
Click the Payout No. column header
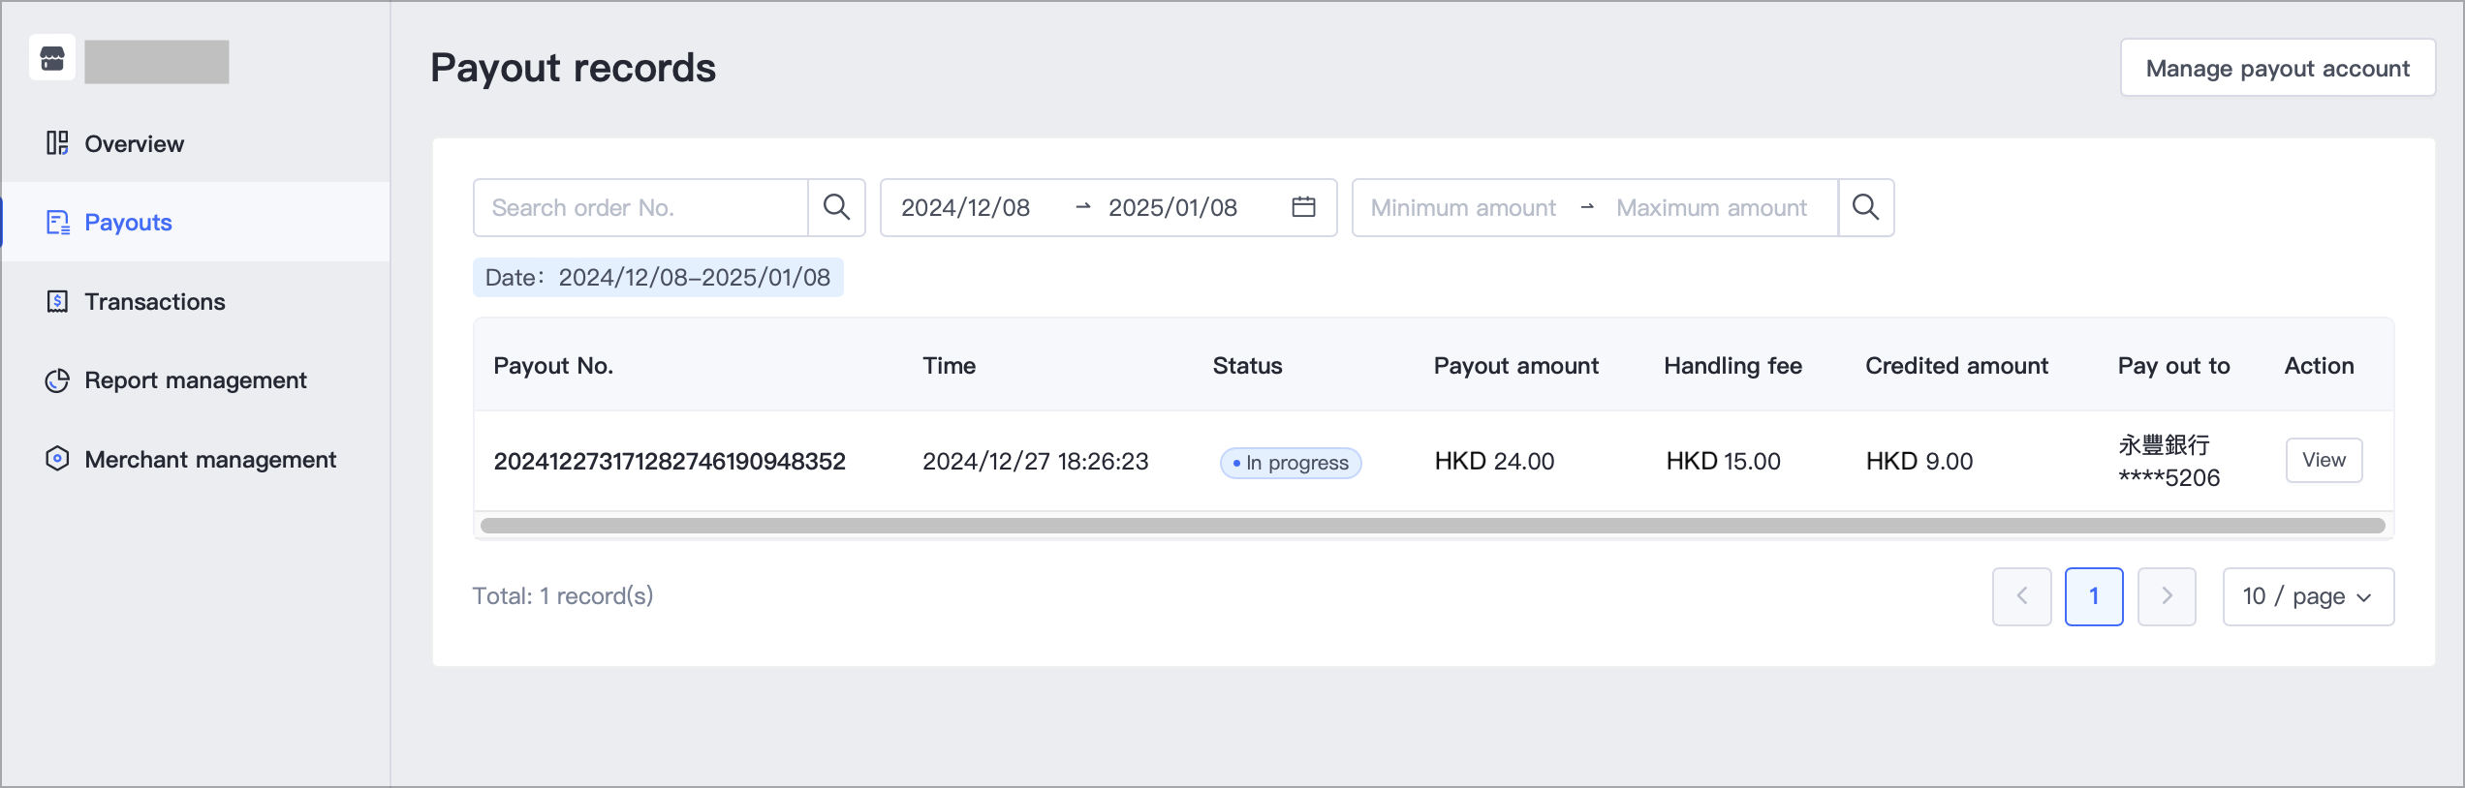click(553, 366)
